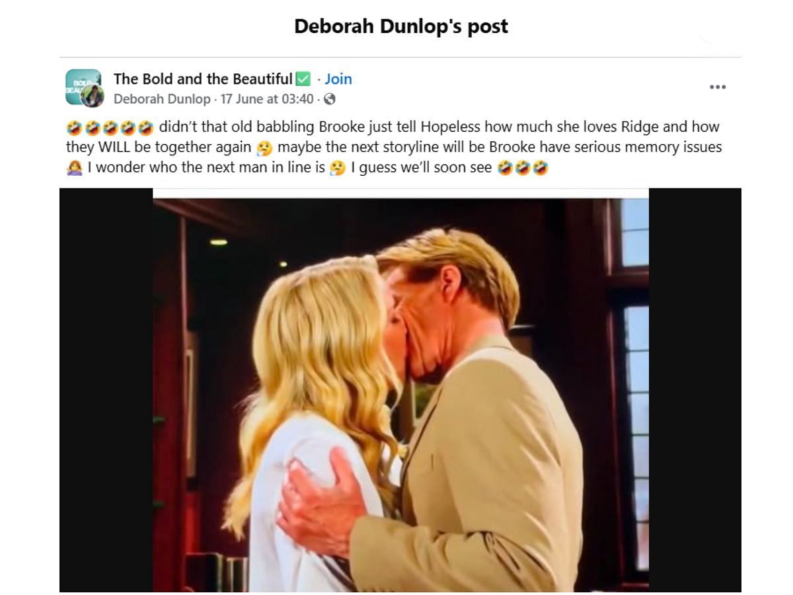Open the three-dot post options menu
Viewport: 793px width, 595px height.
[x=717, y=87]
